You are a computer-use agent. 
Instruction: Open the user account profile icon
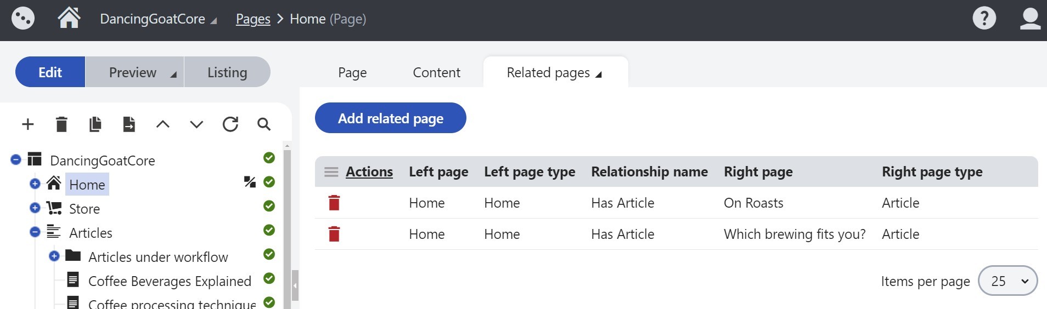pyautogui.click(x=1030, y=18)
